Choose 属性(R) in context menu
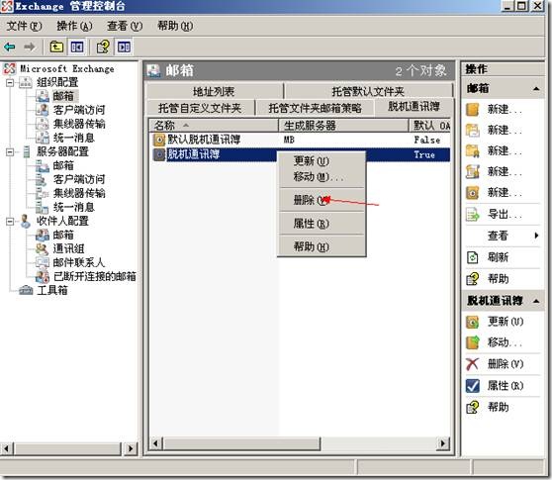552x480 pixels. (x=322, y=224)
